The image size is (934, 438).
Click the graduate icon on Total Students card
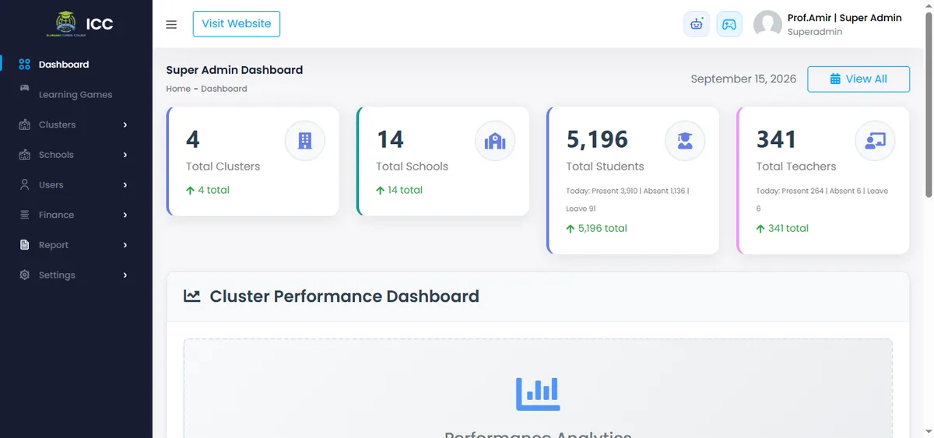685,141
